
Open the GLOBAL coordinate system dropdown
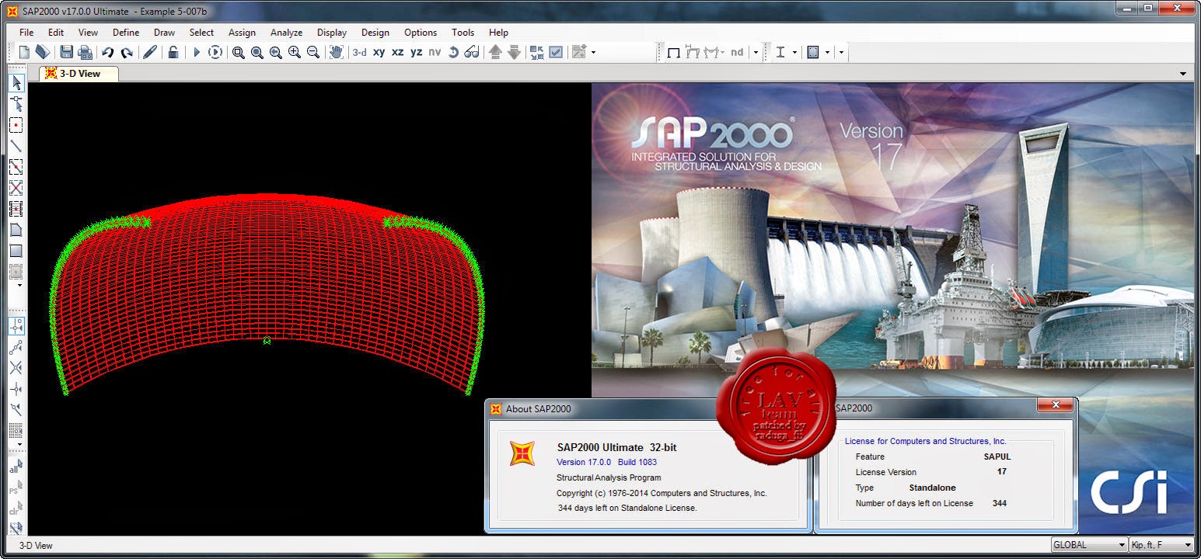(x=1088, y=545)
